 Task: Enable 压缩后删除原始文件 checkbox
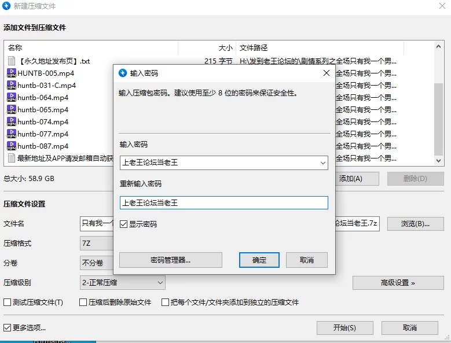click(83, 302)
